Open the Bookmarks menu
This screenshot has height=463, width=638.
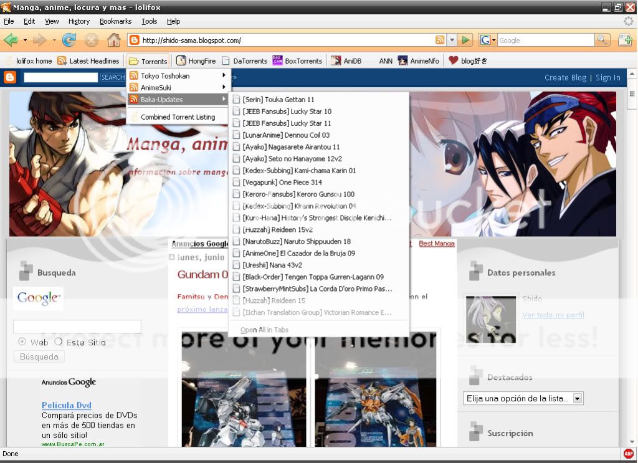click(115, 21)
